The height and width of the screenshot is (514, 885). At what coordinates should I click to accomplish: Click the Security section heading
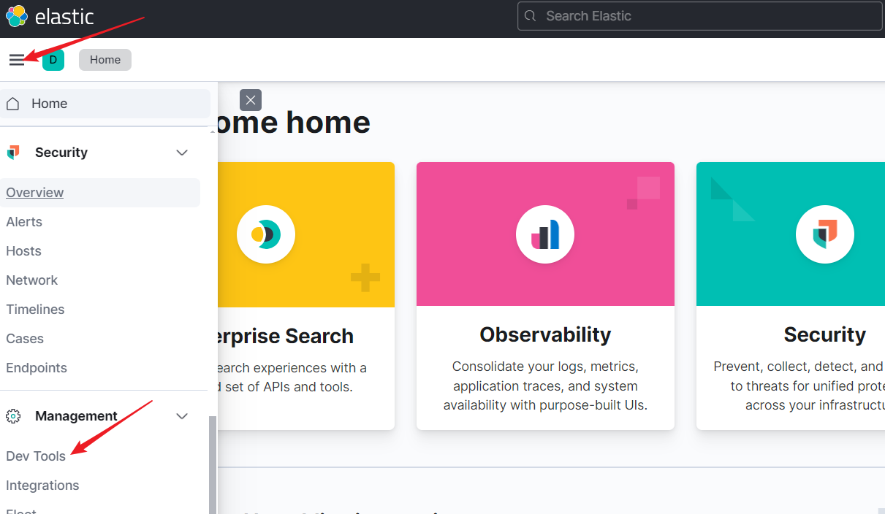pyautogui.click(x=61, y=153)
